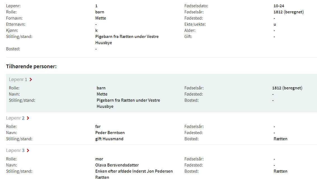Image resolution: width=317 pixels, height=183 pixels.
Task: Click the father's name Peder Berntsen
Action: click(110, 133)
